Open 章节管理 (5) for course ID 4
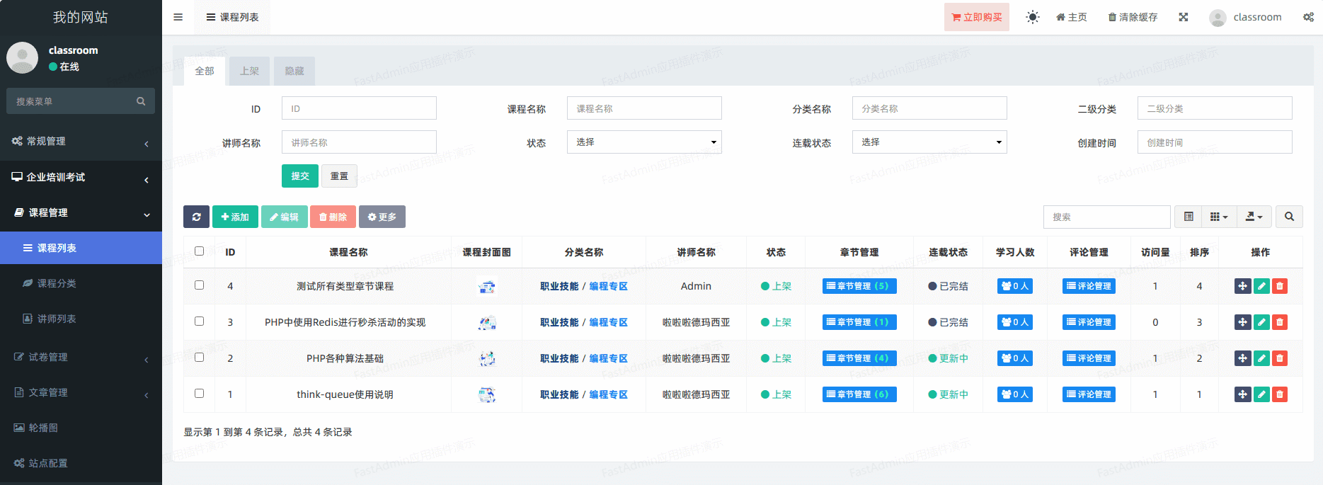The height and width of the screenshot is (485, 1323). [x=859, y=286]
